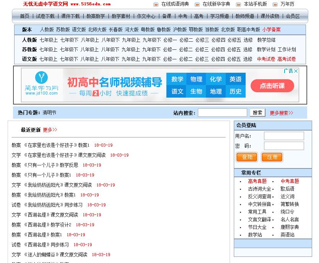Image resolution: width=319 pixels, height=263 pixels.
Task: Click the arrow icon beside 万年历
Action: [275, 5]
